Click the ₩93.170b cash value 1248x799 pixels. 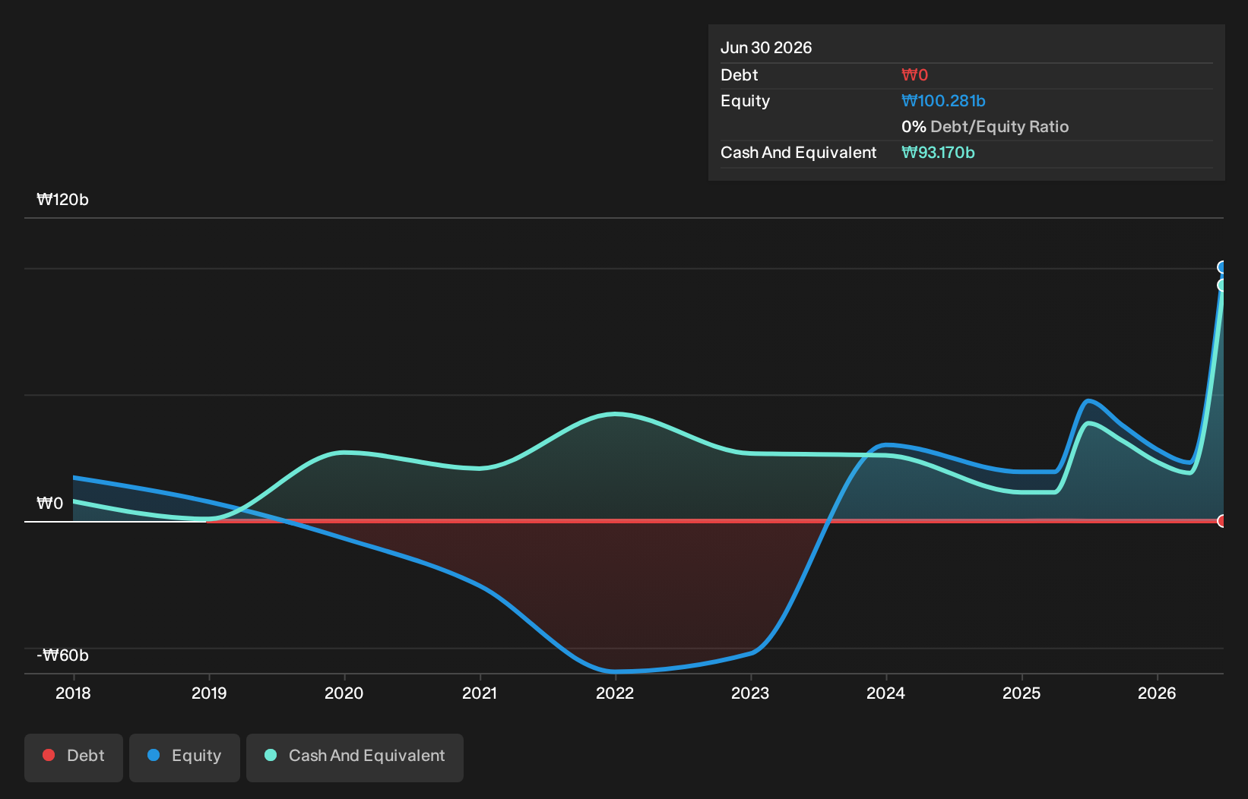point(938,153)
